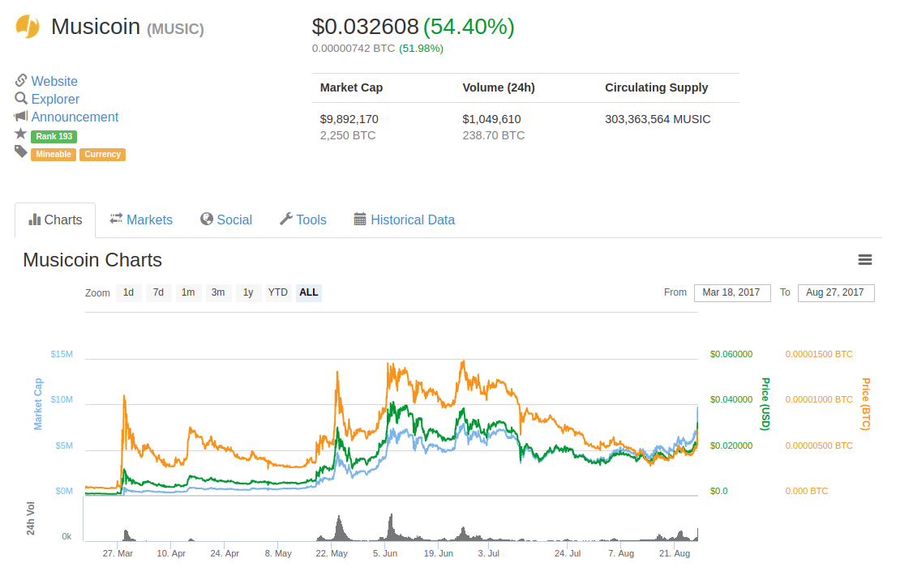Image resolution: width=900 pixels, height=567 pixels.
Task: Click the late-March volume spike bar
Action: click(x=126, y=535)
